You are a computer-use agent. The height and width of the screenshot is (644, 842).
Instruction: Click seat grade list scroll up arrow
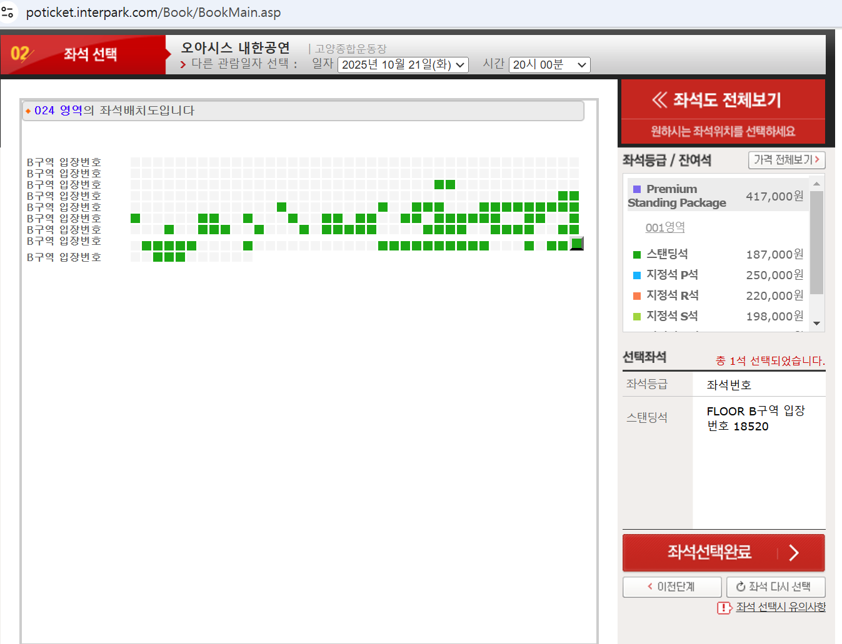coord(816,184)
